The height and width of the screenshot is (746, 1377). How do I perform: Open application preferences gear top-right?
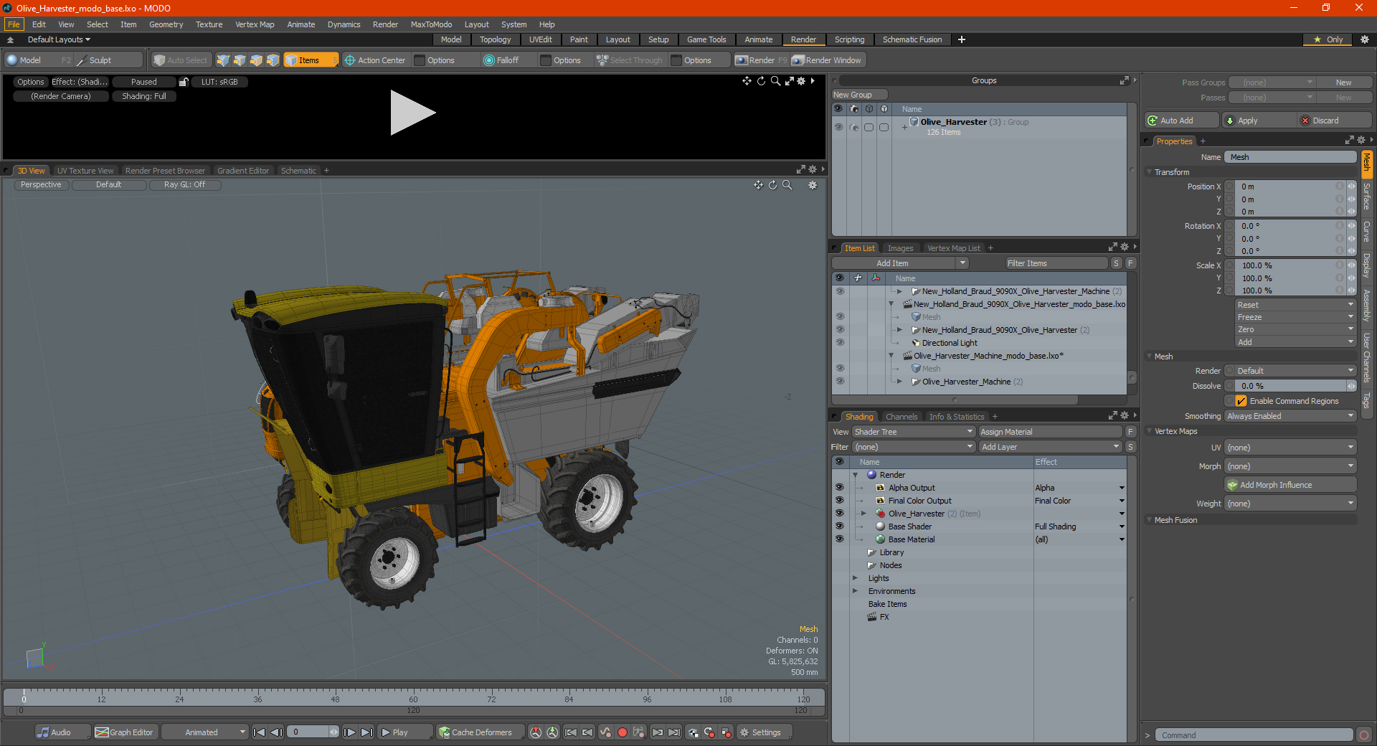[1365, 39]
